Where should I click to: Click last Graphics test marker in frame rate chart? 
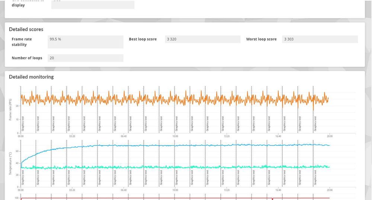[315, 124]
